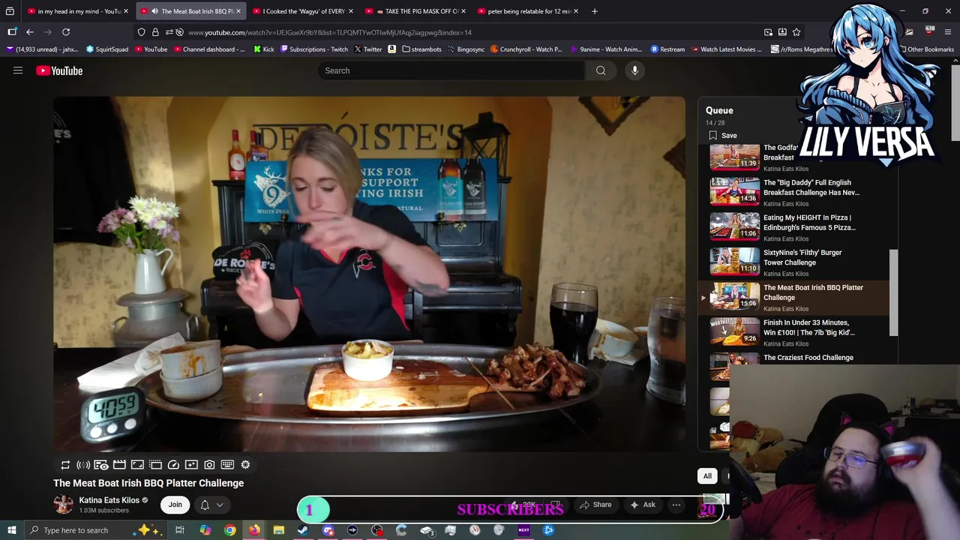Open streambots bookmarks folder
Viewport: 960px width, 540px height.
click(421, 49)
